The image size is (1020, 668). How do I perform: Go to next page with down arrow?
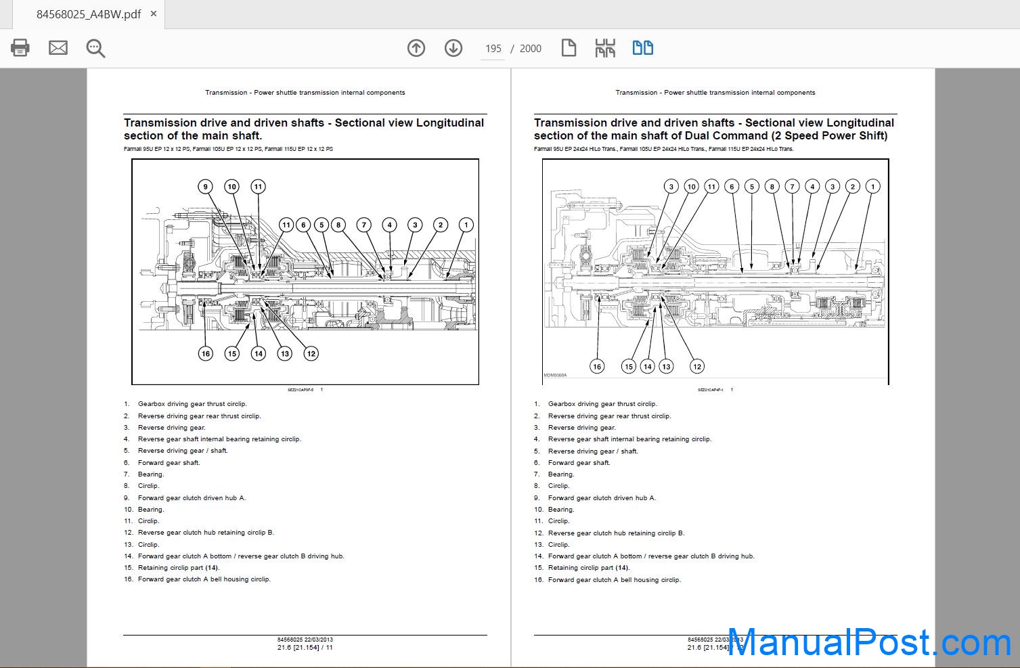pyautogui.click(x=453, y=48)
